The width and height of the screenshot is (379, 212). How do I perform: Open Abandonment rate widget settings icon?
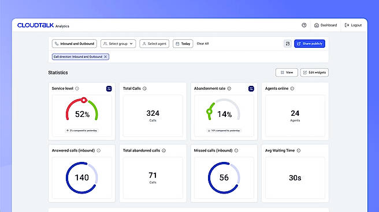[x=251, y=89]
